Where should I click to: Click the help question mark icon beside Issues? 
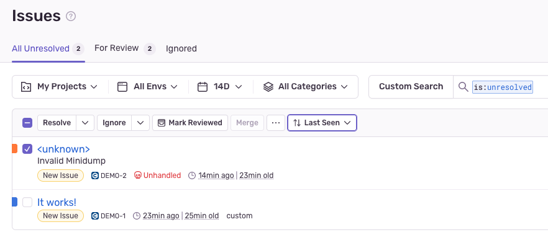[x=71, y=16]
